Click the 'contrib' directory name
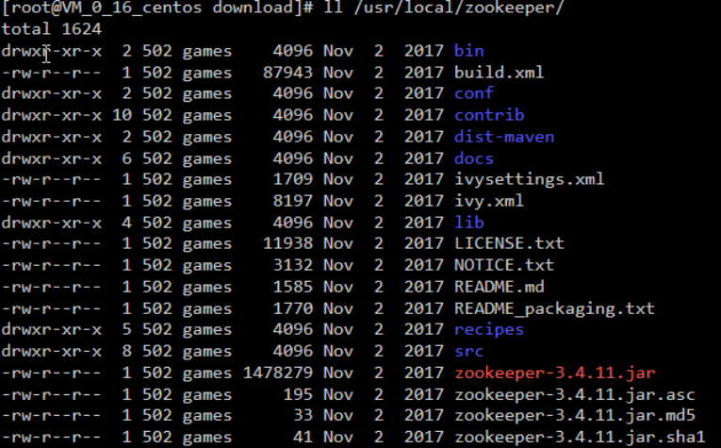Screen dimensions: 721x448 coord(489,115)
